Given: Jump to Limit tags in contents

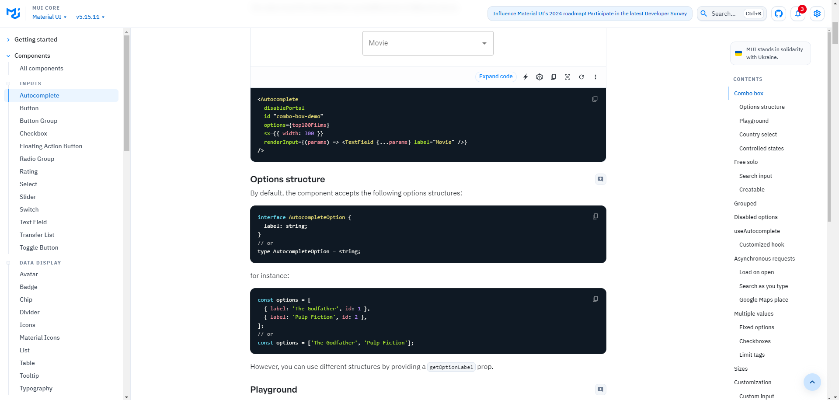Looking at the screenshot, I should 752,355.
